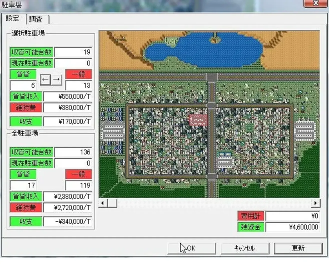This screenshot has height=270, width=329.
Task: Click the red building label on the map
Action: point(198,120)
